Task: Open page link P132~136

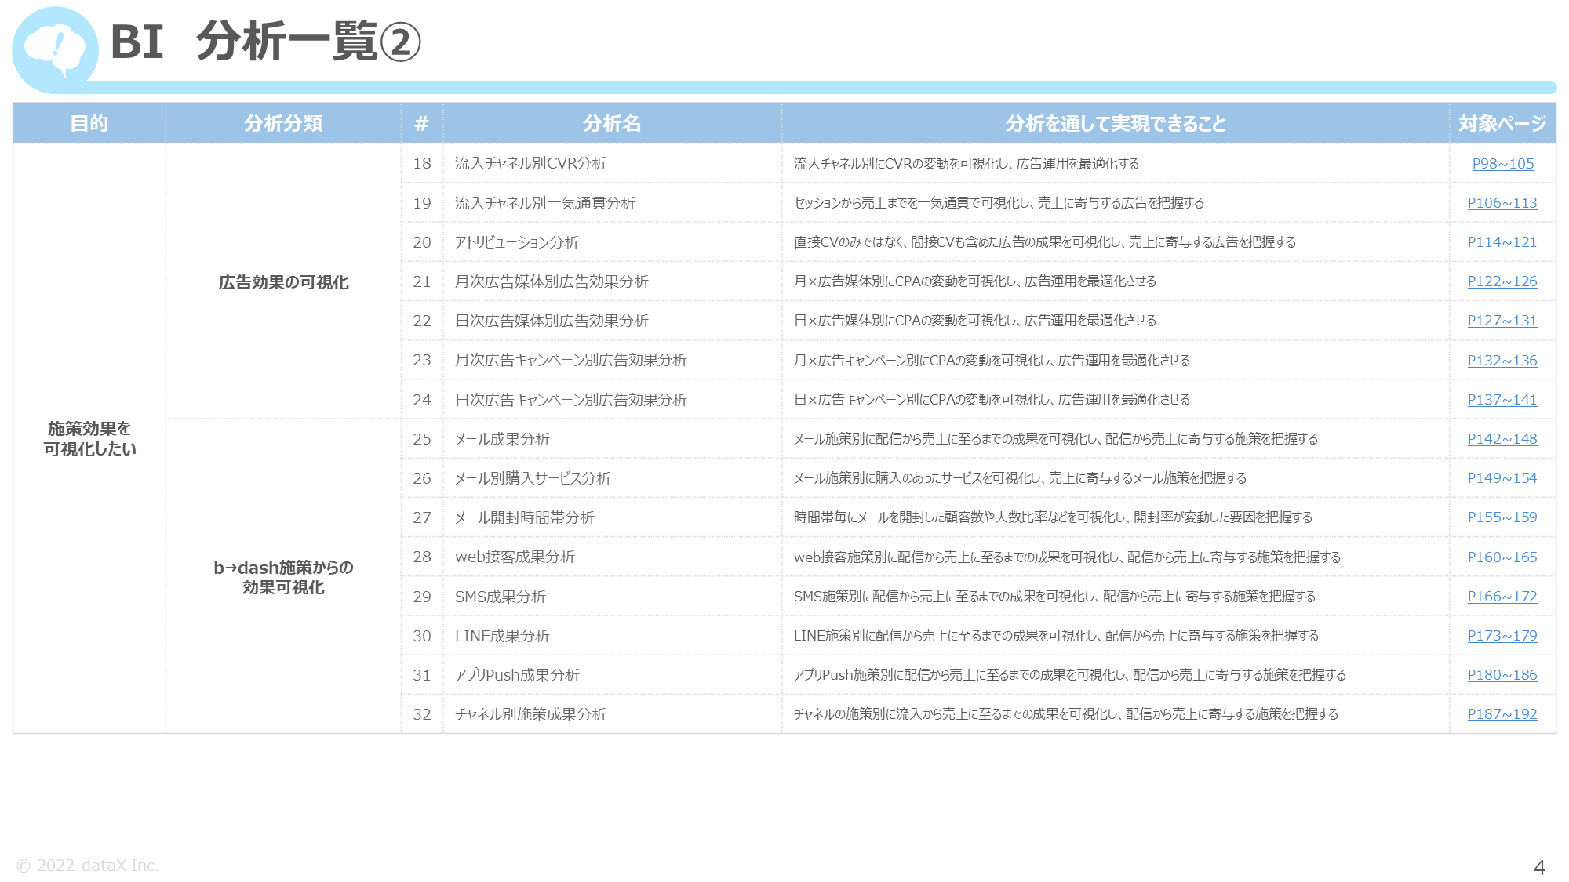Action: pyautogui.click(x=1502, y=361)
